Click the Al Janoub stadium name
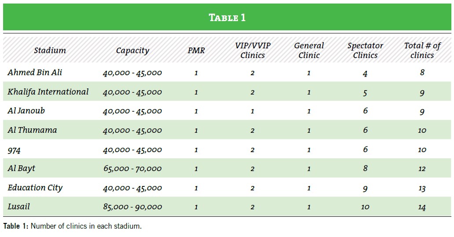 26,111
